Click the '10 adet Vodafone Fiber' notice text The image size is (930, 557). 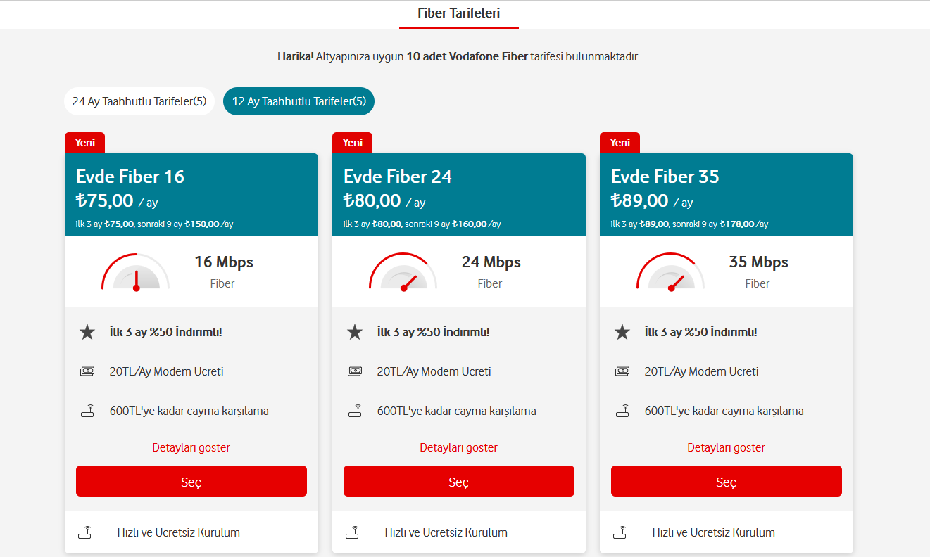[467, 57]
